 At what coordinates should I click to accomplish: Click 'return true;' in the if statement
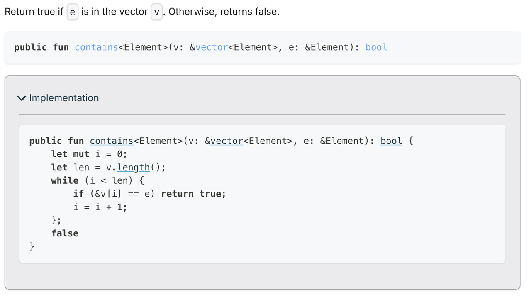click(x=194, y=194)
